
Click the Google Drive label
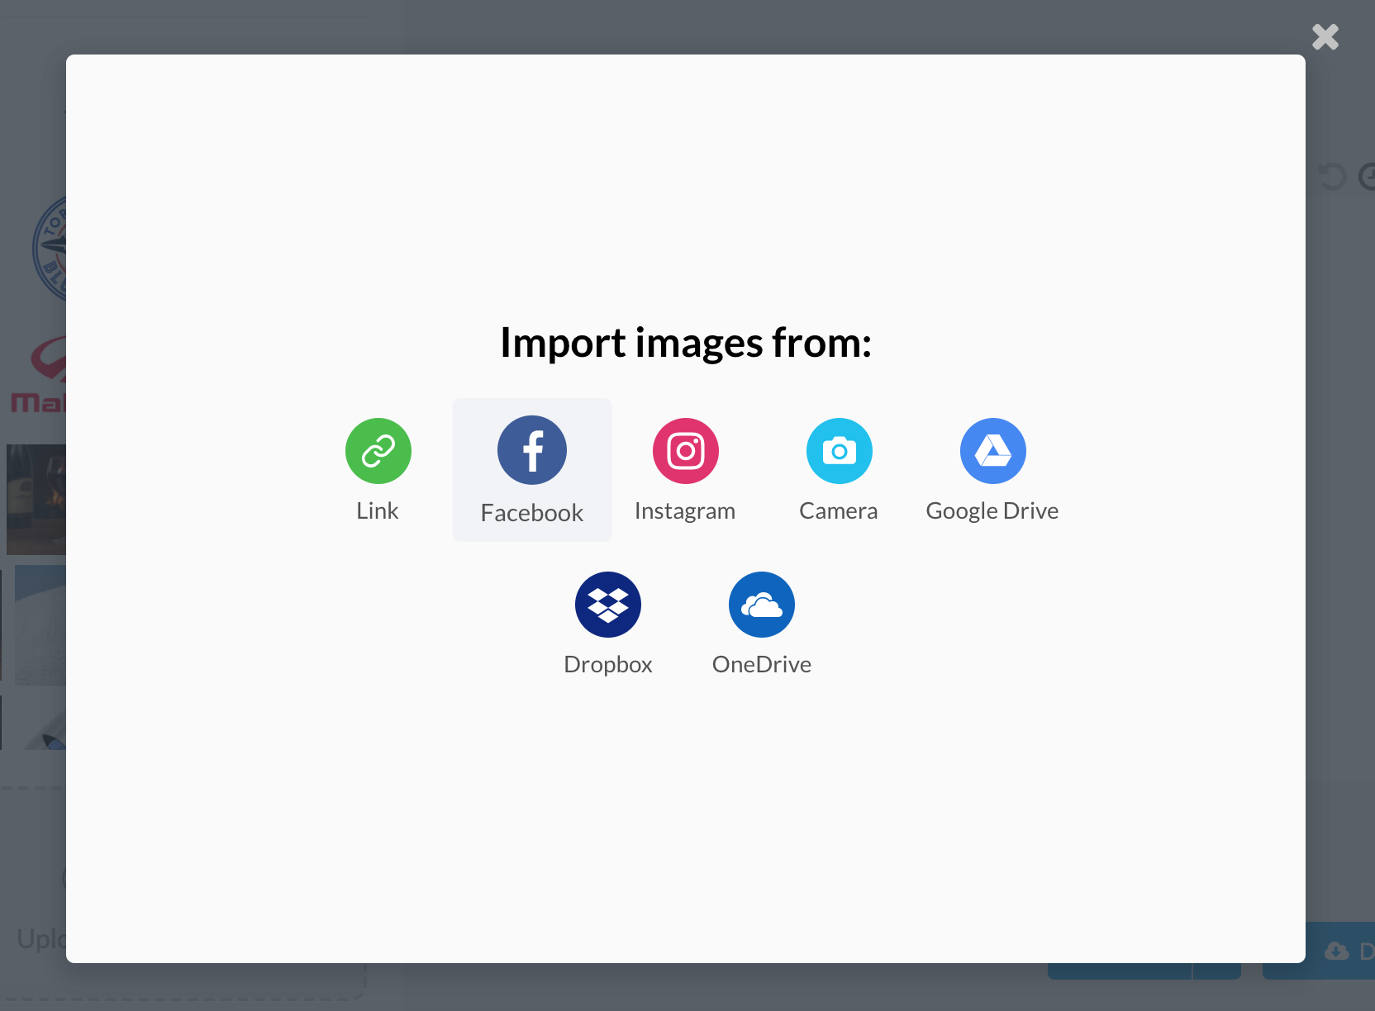(992, 510)
